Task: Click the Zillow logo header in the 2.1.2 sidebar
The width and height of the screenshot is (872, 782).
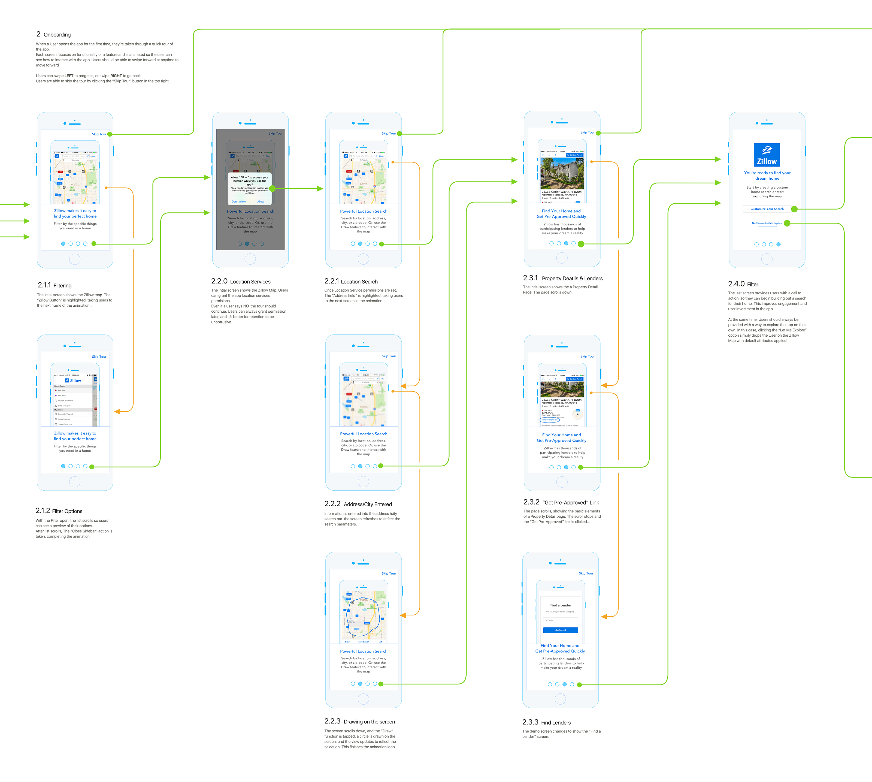Action: [73, 380]
